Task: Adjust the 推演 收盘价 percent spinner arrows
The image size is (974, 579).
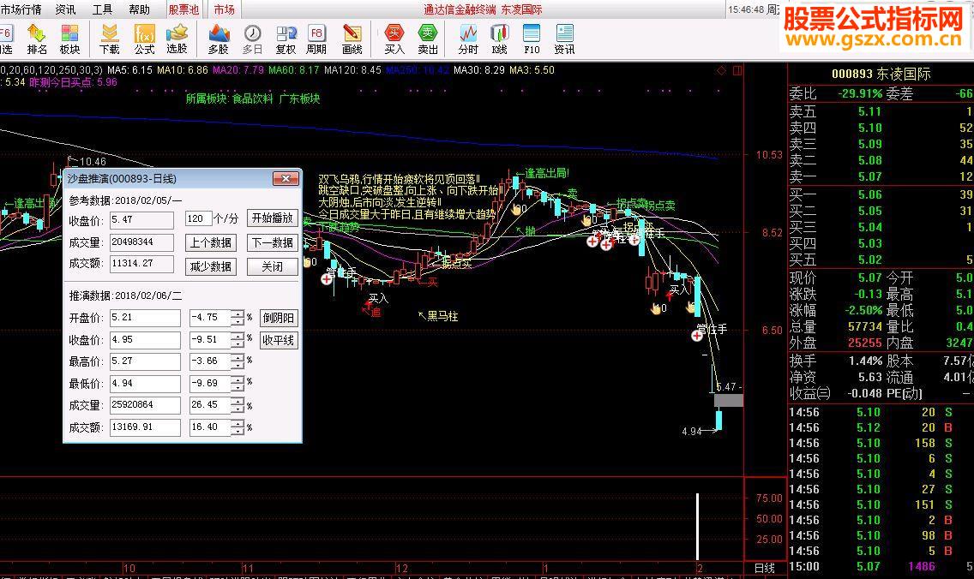Action: coord(237,340)
